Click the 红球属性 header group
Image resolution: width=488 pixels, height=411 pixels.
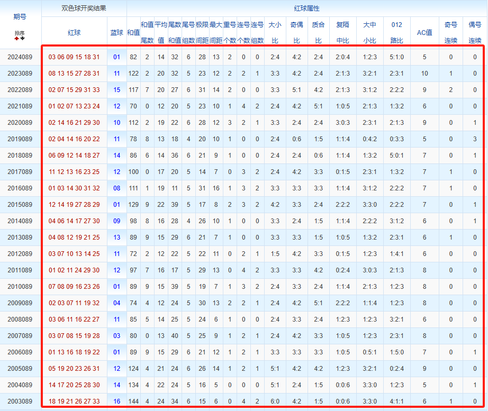coord(306,8)
